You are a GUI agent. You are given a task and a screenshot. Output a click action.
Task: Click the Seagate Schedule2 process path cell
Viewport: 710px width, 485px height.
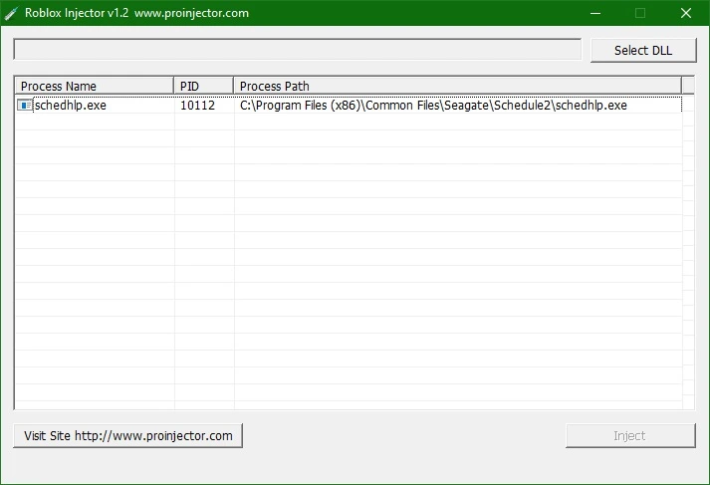point(433,106)
